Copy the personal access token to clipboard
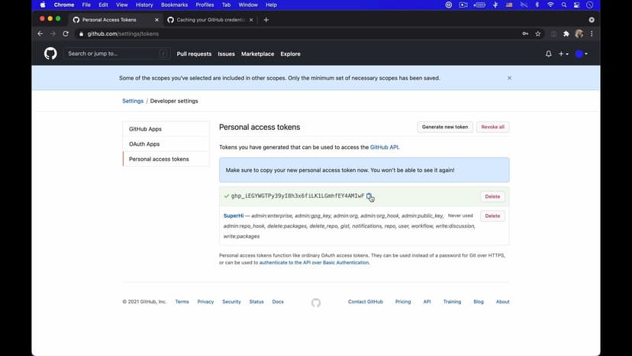632x356 pixels. (x=369, y=196)
